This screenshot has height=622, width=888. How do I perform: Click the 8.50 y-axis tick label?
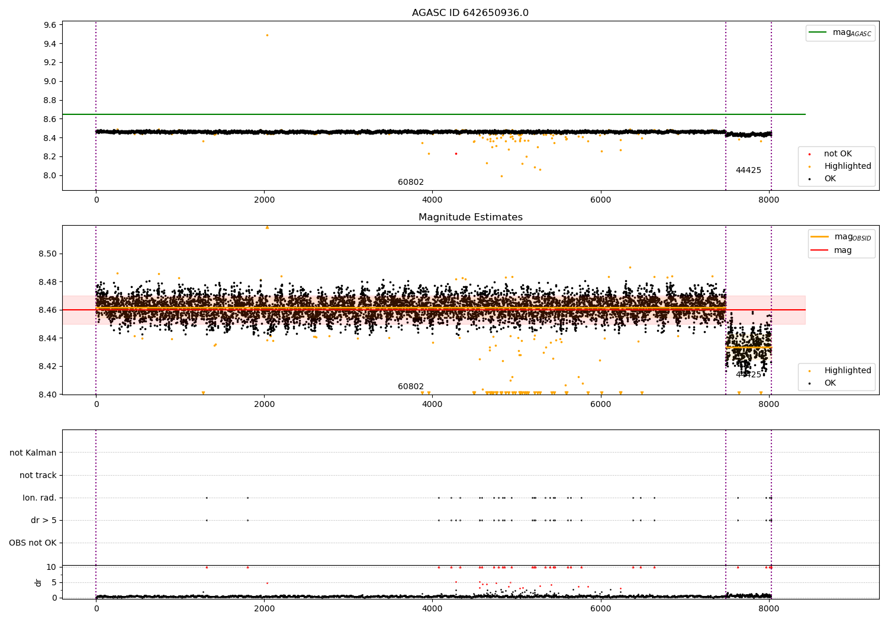(48, 254)
